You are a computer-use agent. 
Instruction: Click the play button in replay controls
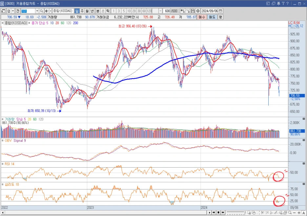point(210,212)
